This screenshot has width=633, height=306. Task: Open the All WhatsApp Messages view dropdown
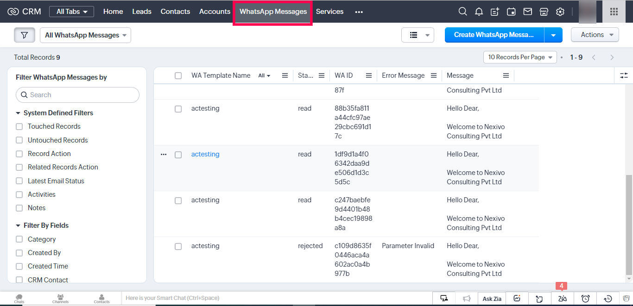tap(85, 35)
